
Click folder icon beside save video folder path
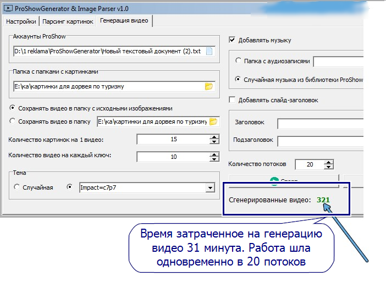tap(213, 121)
